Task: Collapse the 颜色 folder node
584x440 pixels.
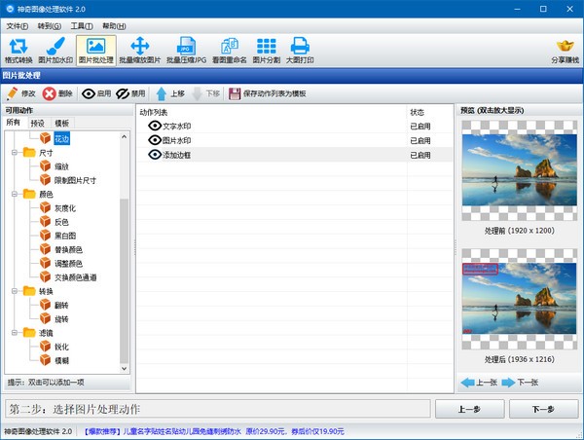Action: 12,194
